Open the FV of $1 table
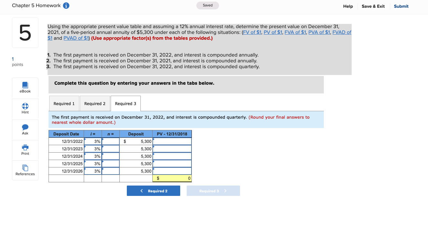428x246 pixels. (x=252, y=32)
